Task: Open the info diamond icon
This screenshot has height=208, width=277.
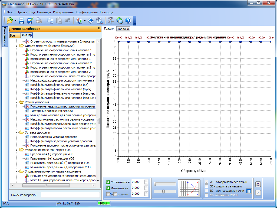Action: point(91,21)
